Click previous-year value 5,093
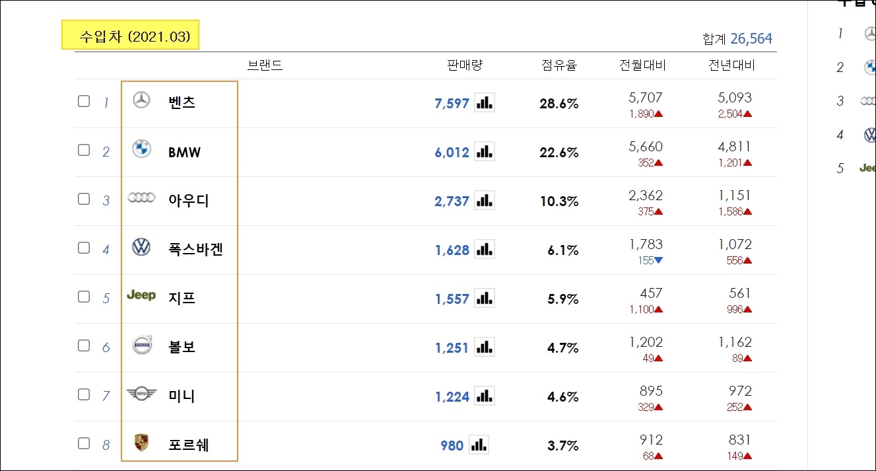Image resolution: width=876 pixels, height=471 pixels. (x=735, y=98)
